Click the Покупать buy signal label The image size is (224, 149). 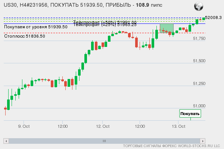[x=190, y=114]
